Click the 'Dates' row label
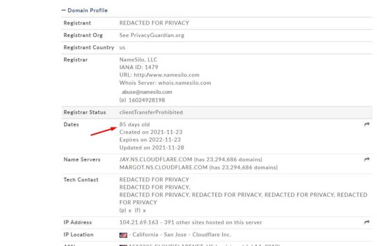 pyautogui.click(x=71, y=124)
